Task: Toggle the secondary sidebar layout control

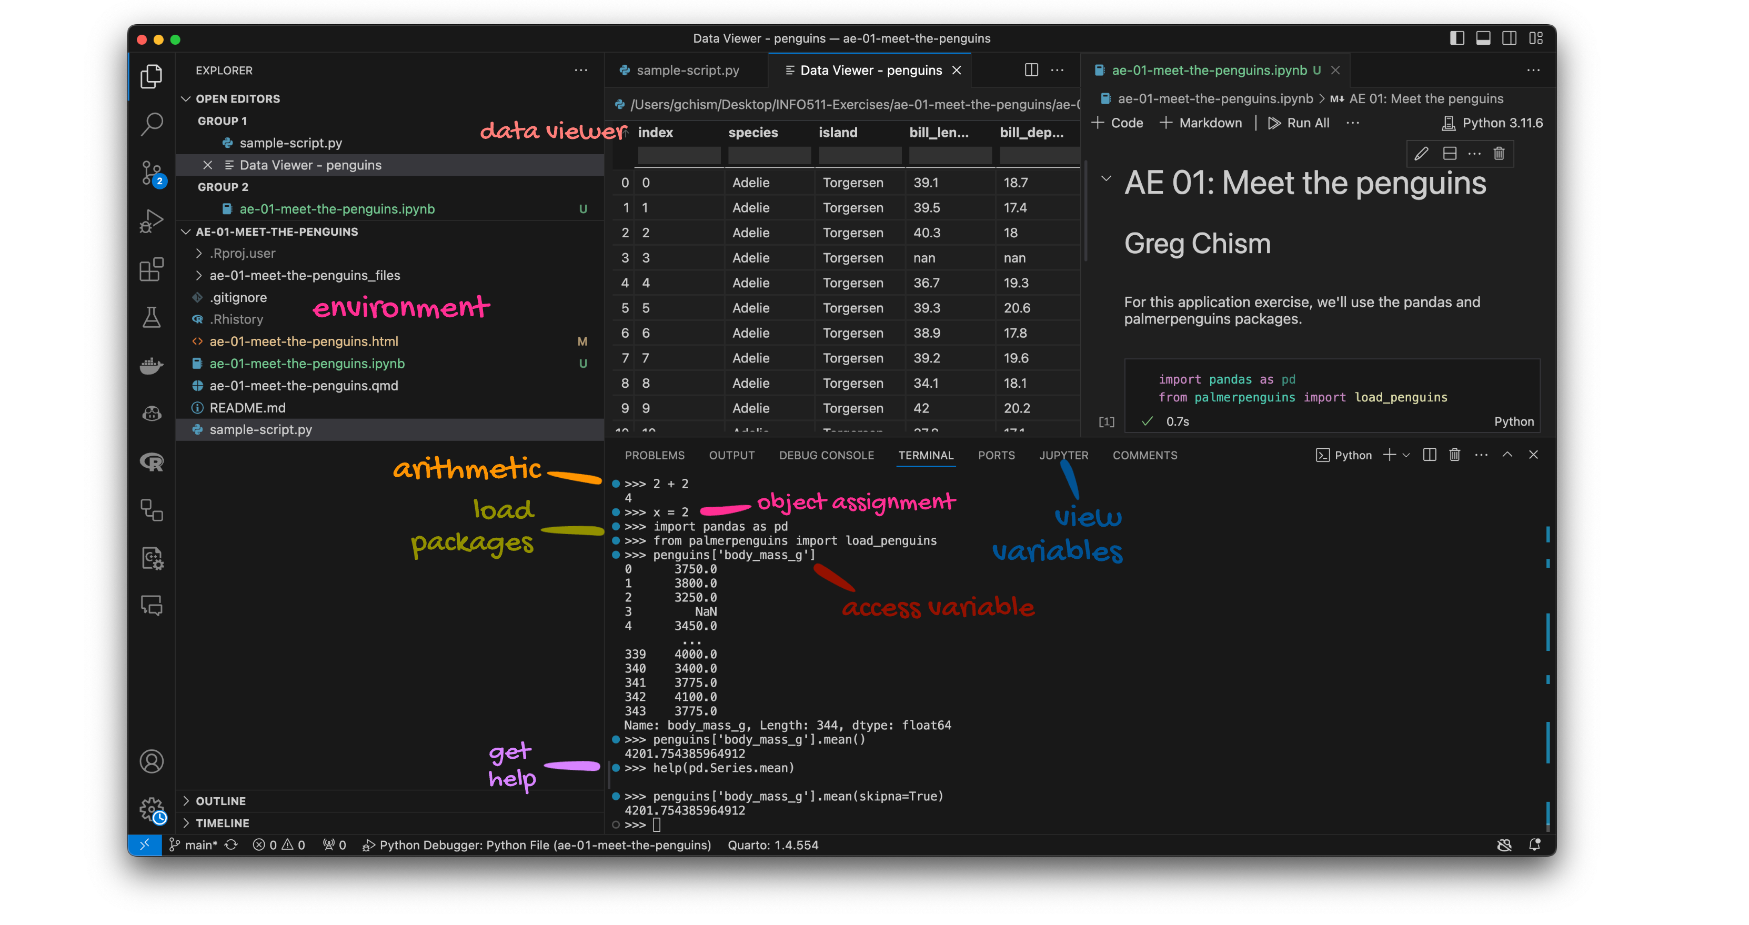Action: coord(1509,39)
